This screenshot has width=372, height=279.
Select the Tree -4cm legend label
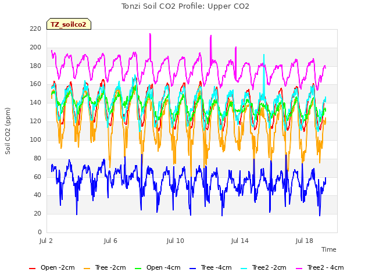(x=216, y=267)
